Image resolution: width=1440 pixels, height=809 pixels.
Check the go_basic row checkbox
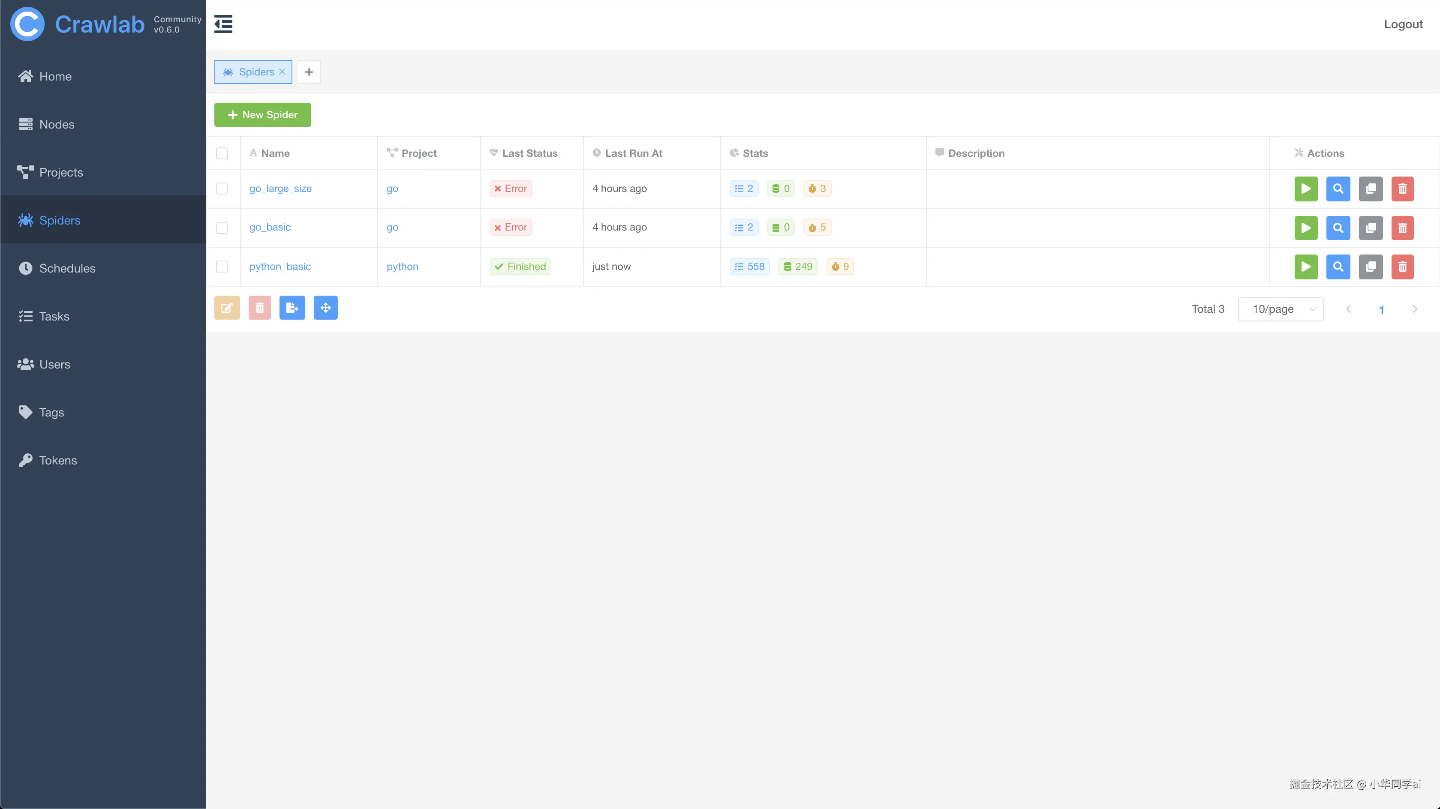click(222, 228)
